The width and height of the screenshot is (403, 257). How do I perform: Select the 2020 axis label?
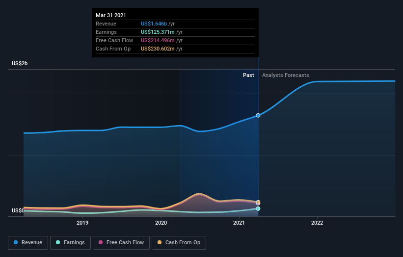(161, 223)
